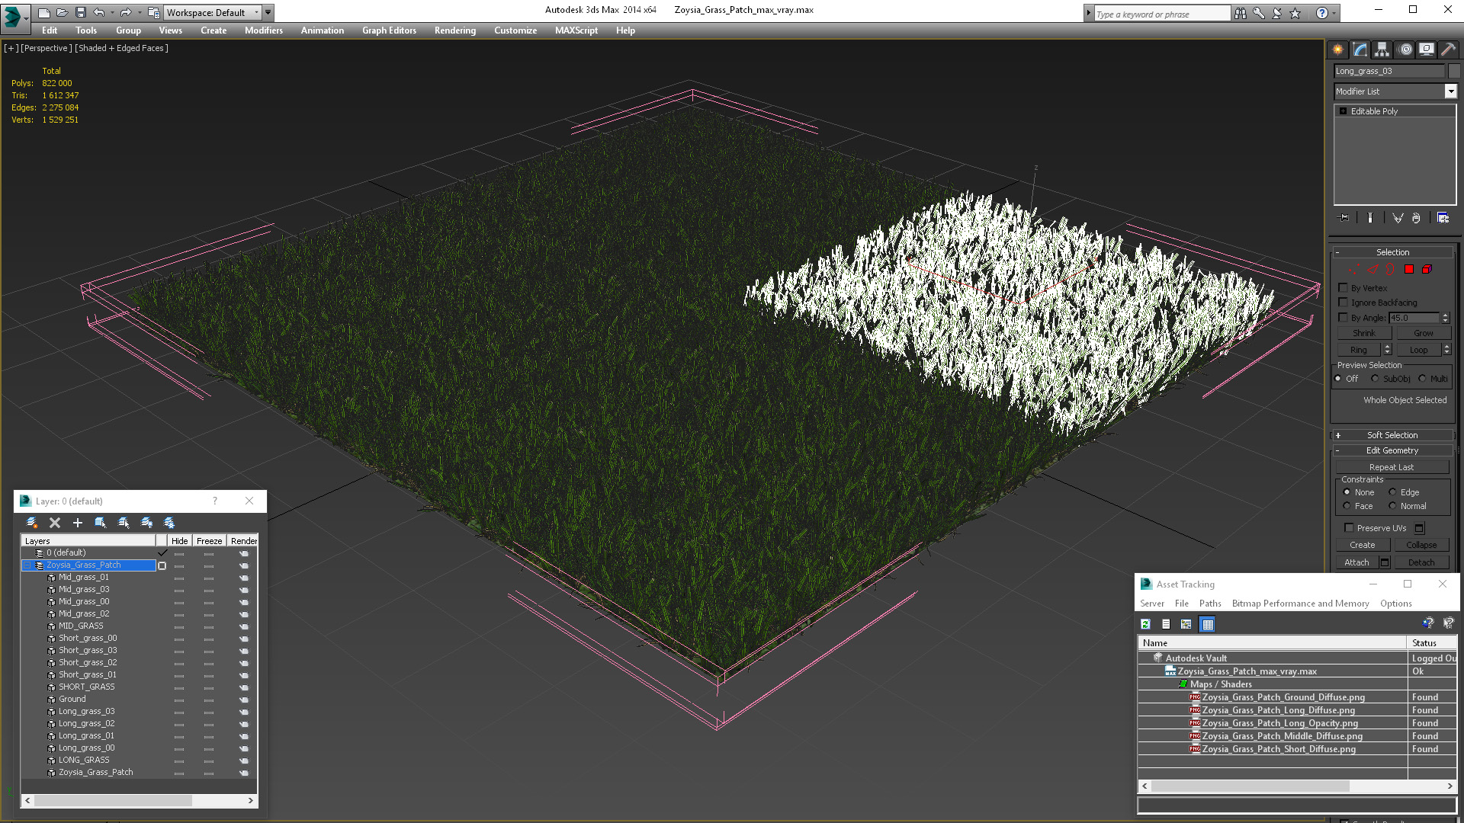
Task: Open Bitmap Performance and Memory menu
Action: click(x=1300, y=604)
